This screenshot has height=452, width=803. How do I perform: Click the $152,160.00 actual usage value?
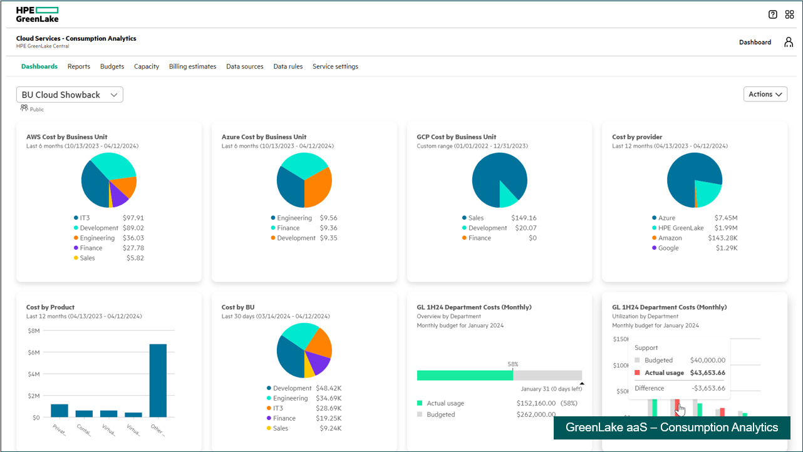click(537, 403)
